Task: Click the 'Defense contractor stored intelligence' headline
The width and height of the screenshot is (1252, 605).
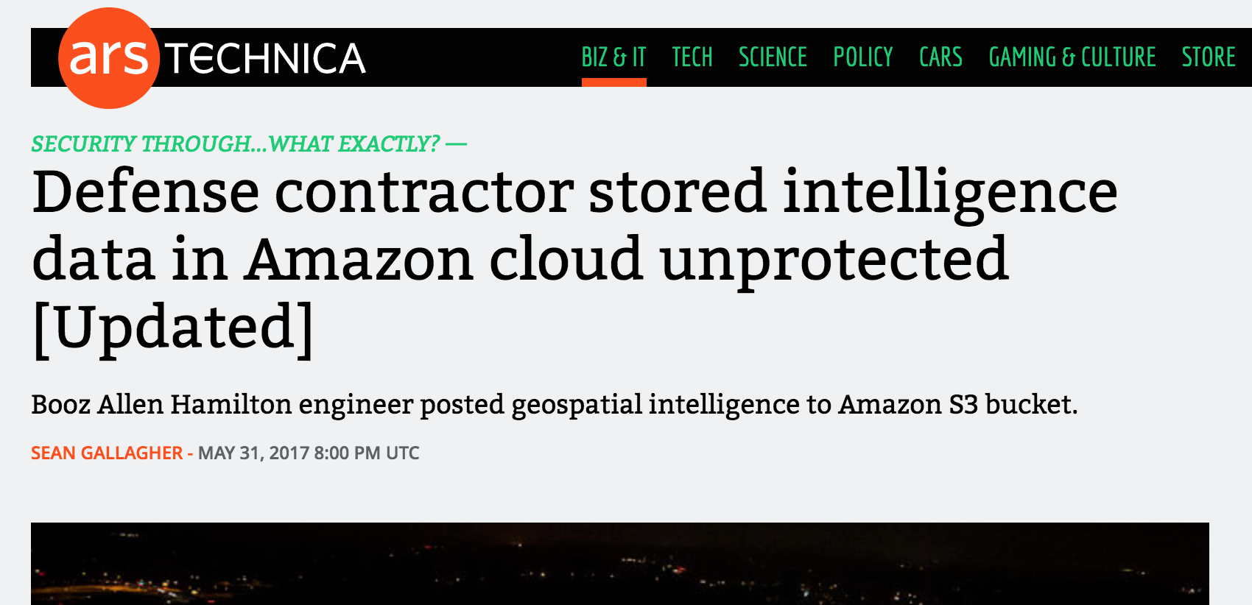Action: (x=574, y=193)
